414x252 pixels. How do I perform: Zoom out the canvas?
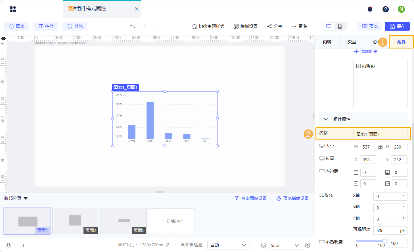[x=264, y=245]
